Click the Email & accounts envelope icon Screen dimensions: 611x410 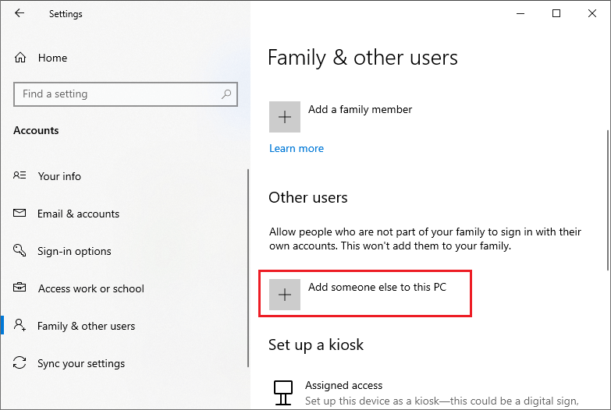point(20,213)
